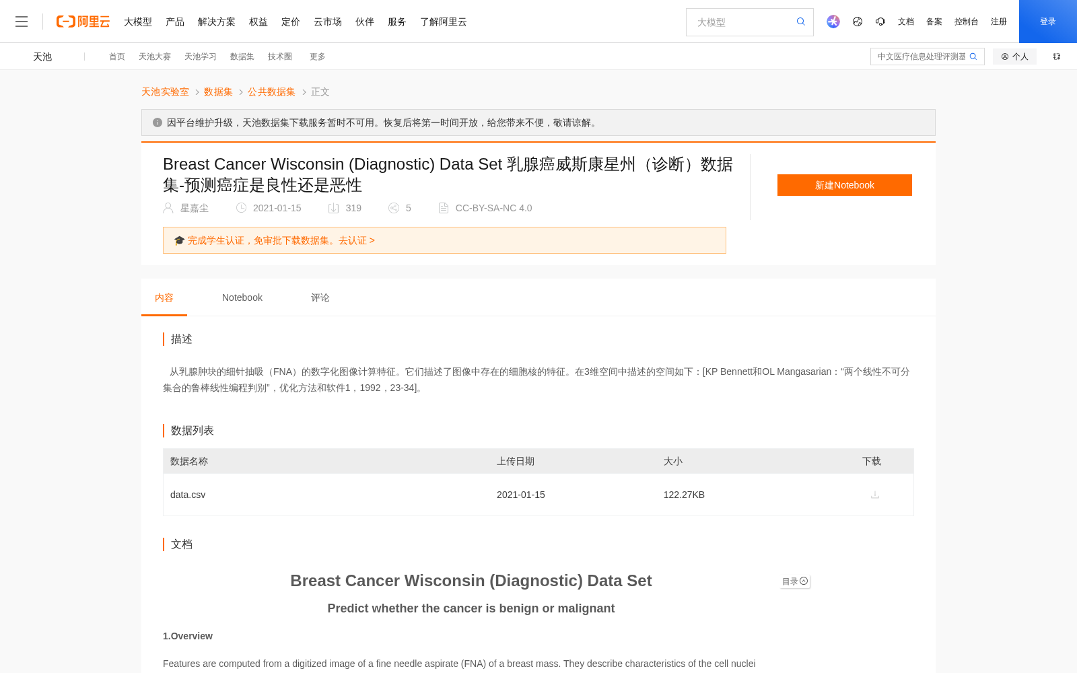Click the magnifier in the Tianchi search box

(x=973, y=57)
